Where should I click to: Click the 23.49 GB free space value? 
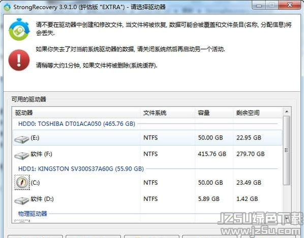[x=249, y=183]
